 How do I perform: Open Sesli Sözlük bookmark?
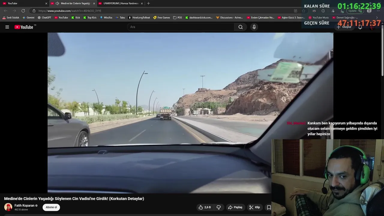click(x=11, y=18)
